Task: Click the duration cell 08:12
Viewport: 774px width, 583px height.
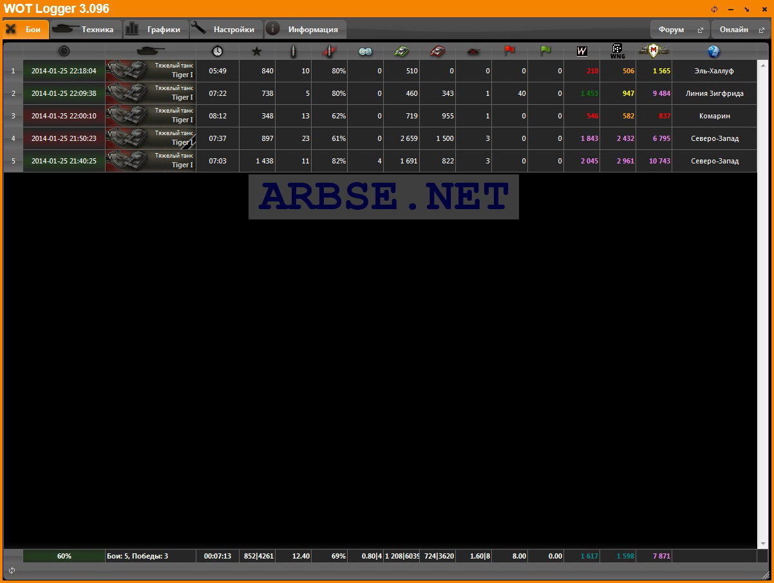Action: pyautogui.click(x=218, y=116)
